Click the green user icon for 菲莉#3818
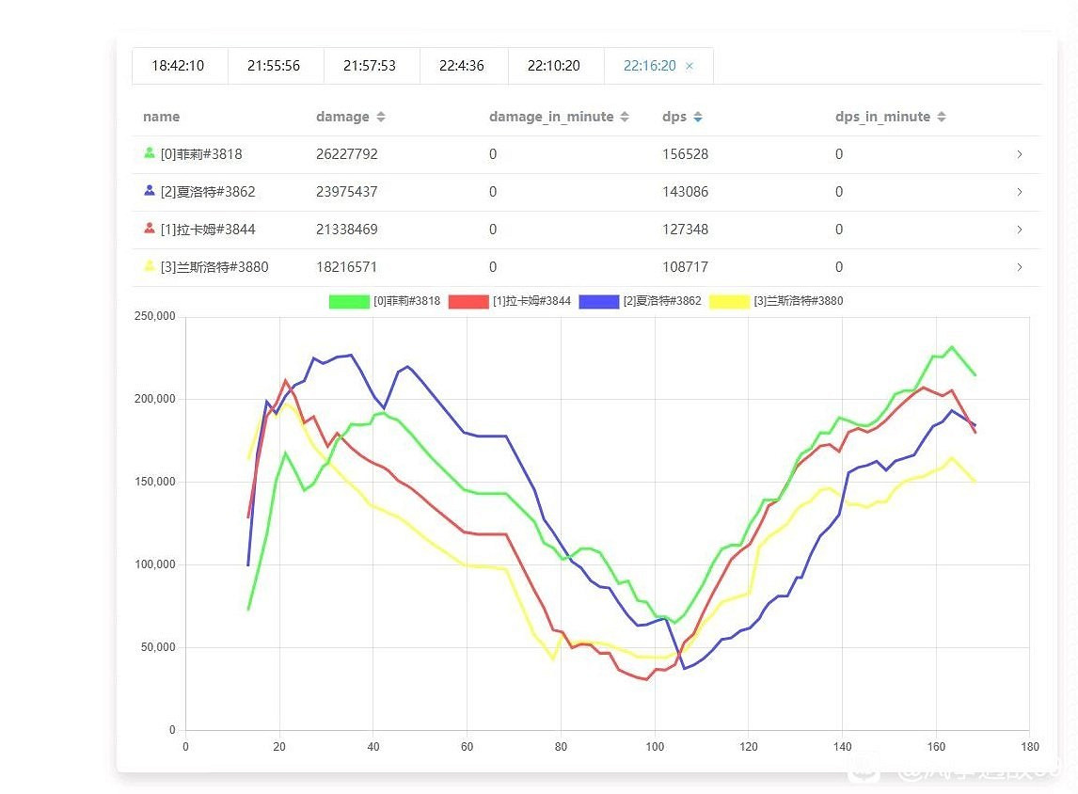Screen dimensions: 1078x794 [150, 152]
